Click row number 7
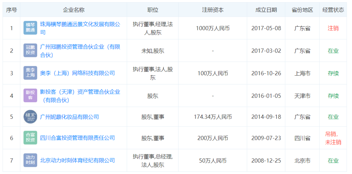The width and height of the screenshot is (352, 174). tap(11, 161)
